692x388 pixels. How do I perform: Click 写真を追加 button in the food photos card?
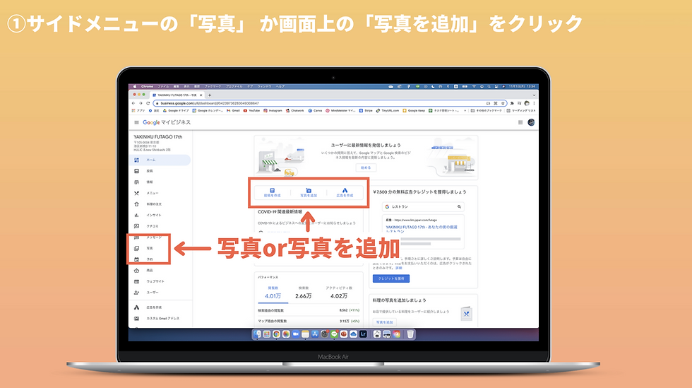(384, 322)
